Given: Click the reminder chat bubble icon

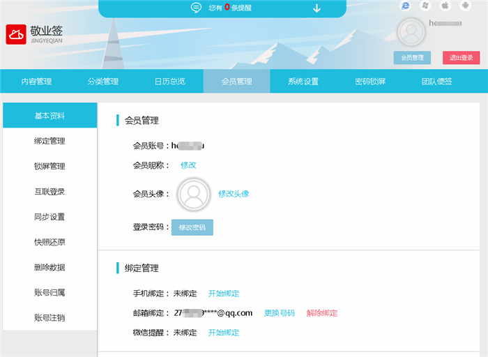Looking at the screenshot, I should 197,8.
